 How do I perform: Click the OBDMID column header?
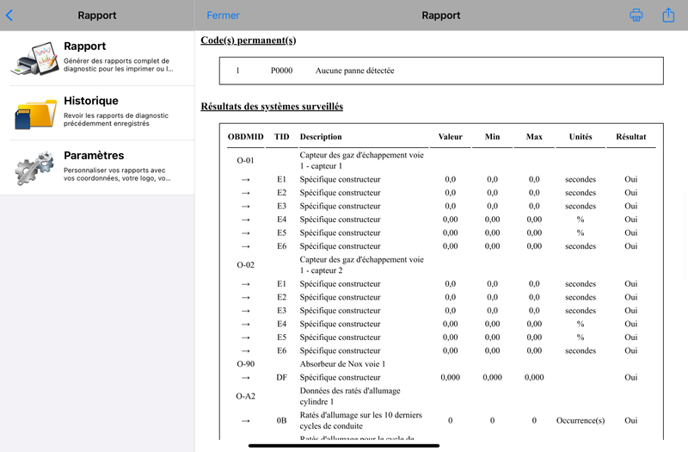(x=246, y=137)
